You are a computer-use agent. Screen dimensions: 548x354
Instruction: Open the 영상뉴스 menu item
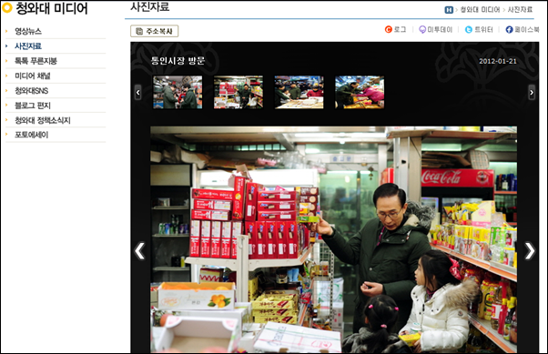(28, 31)
